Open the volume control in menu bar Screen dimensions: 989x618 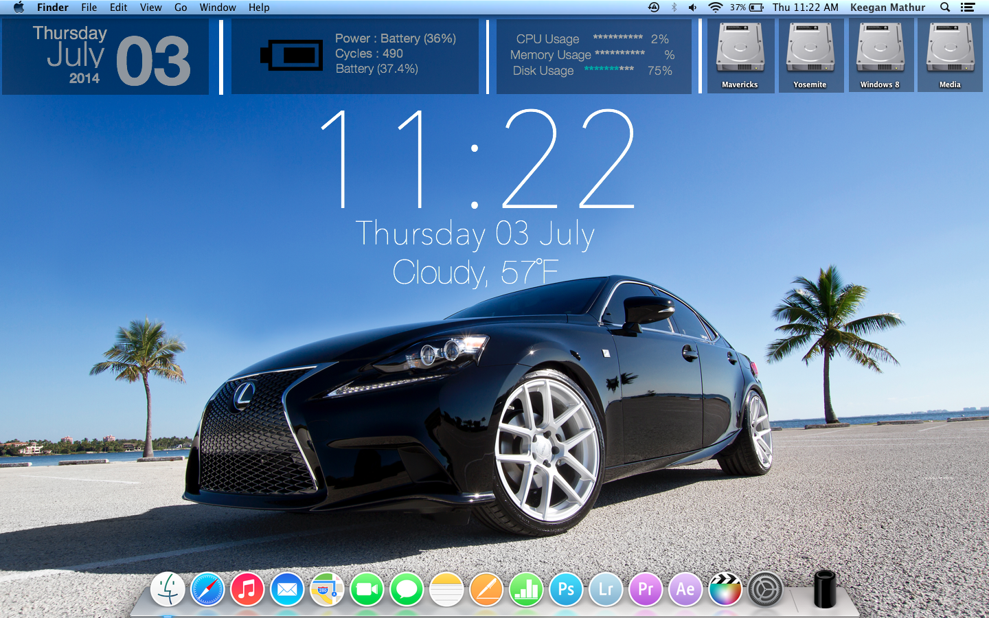pyautogui.click(x=693, y=8)
